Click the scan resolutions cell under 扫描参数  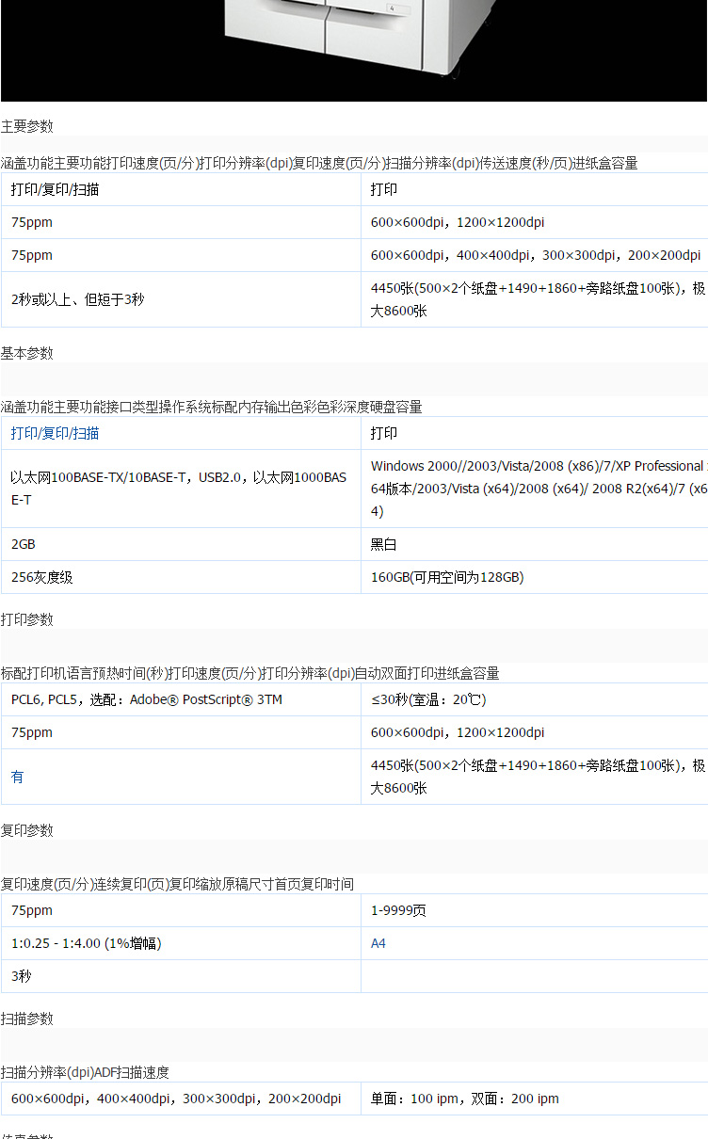[181, 1099]
